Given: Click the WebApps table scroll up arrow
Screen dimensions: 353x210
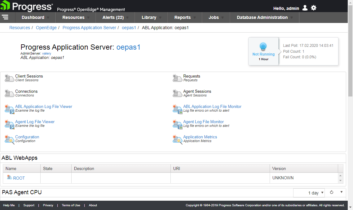Looking at the screenshot, I should pos(340,176).
